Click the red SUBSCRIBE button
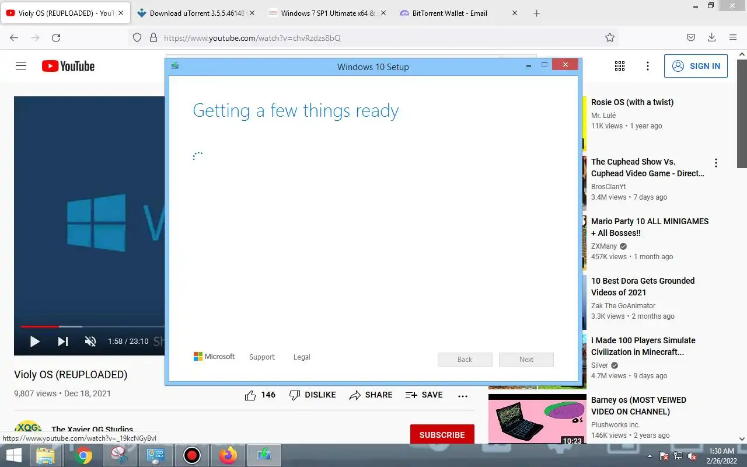 point(442,434)
